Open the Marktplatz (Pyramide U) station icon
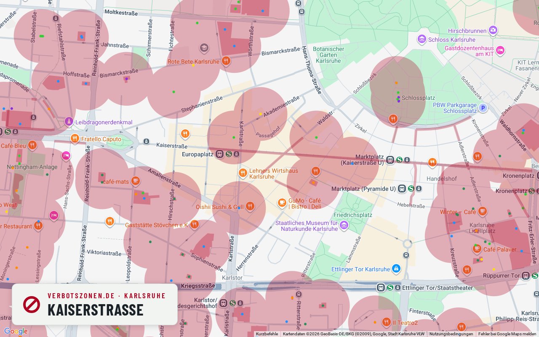Image resolution: width=539 pixels, height=337 pixels. pos(402,189)
